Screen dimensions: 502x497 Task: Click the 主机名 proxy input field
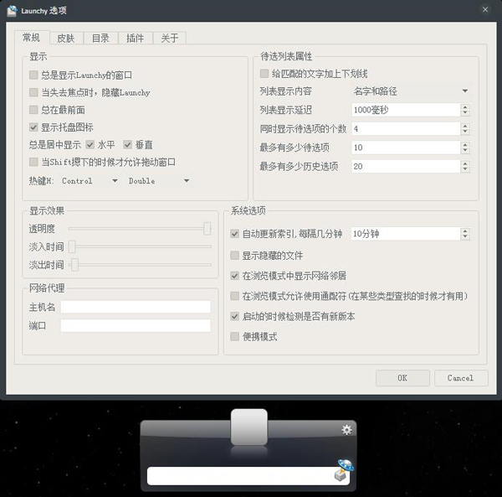pyautogui.click(x=136, y=307)
